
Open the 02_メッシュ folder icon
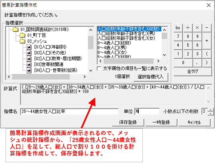coord(22,41)
